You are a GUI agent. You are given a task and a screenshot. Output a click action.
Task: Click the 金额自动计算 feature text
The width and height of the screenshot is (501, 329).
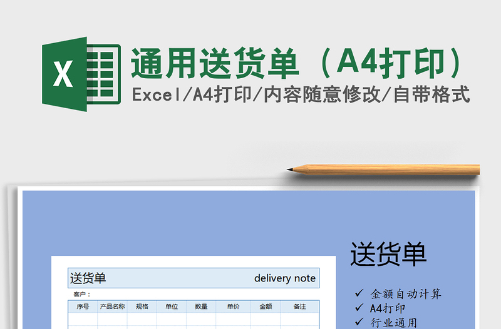[x=405, y=294]
